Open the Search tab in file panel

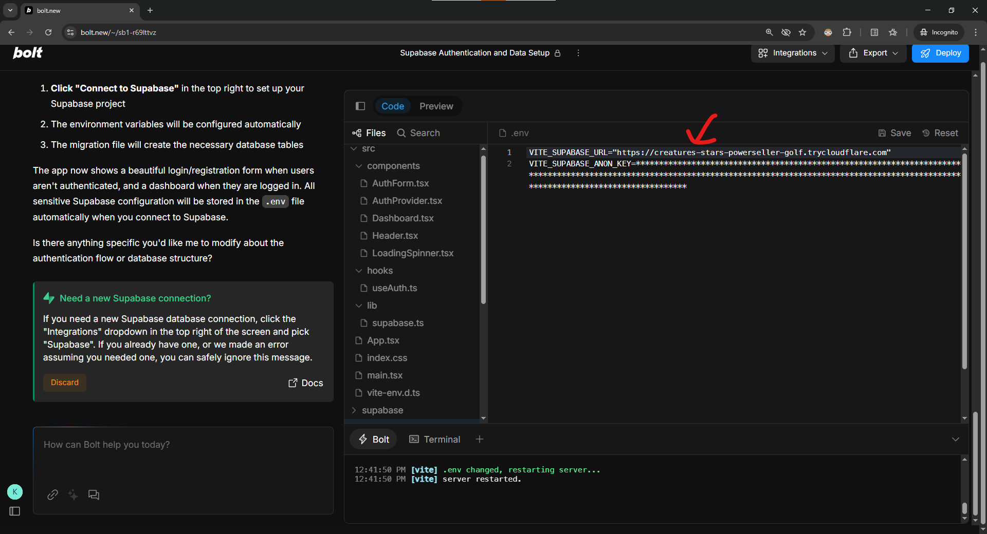tap(418, 133)
